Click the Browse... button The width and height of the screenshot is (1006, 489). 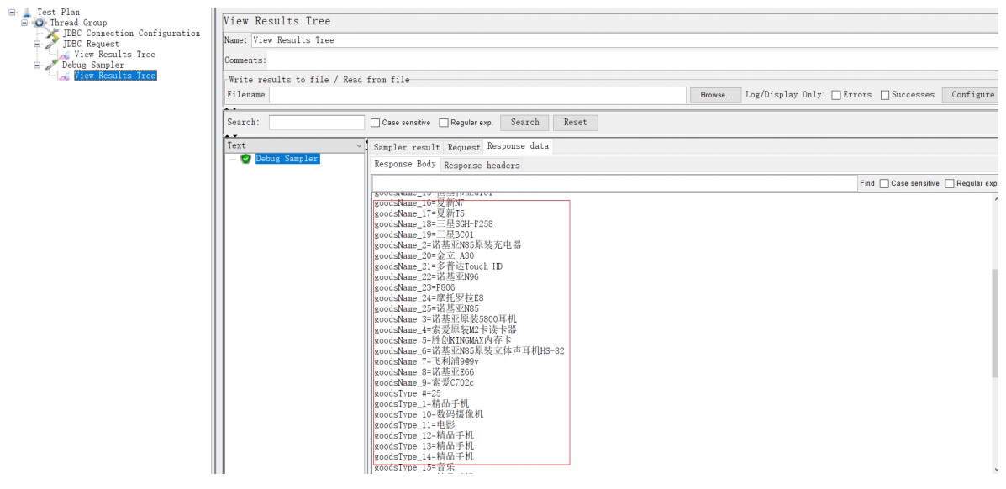(715, 95)
